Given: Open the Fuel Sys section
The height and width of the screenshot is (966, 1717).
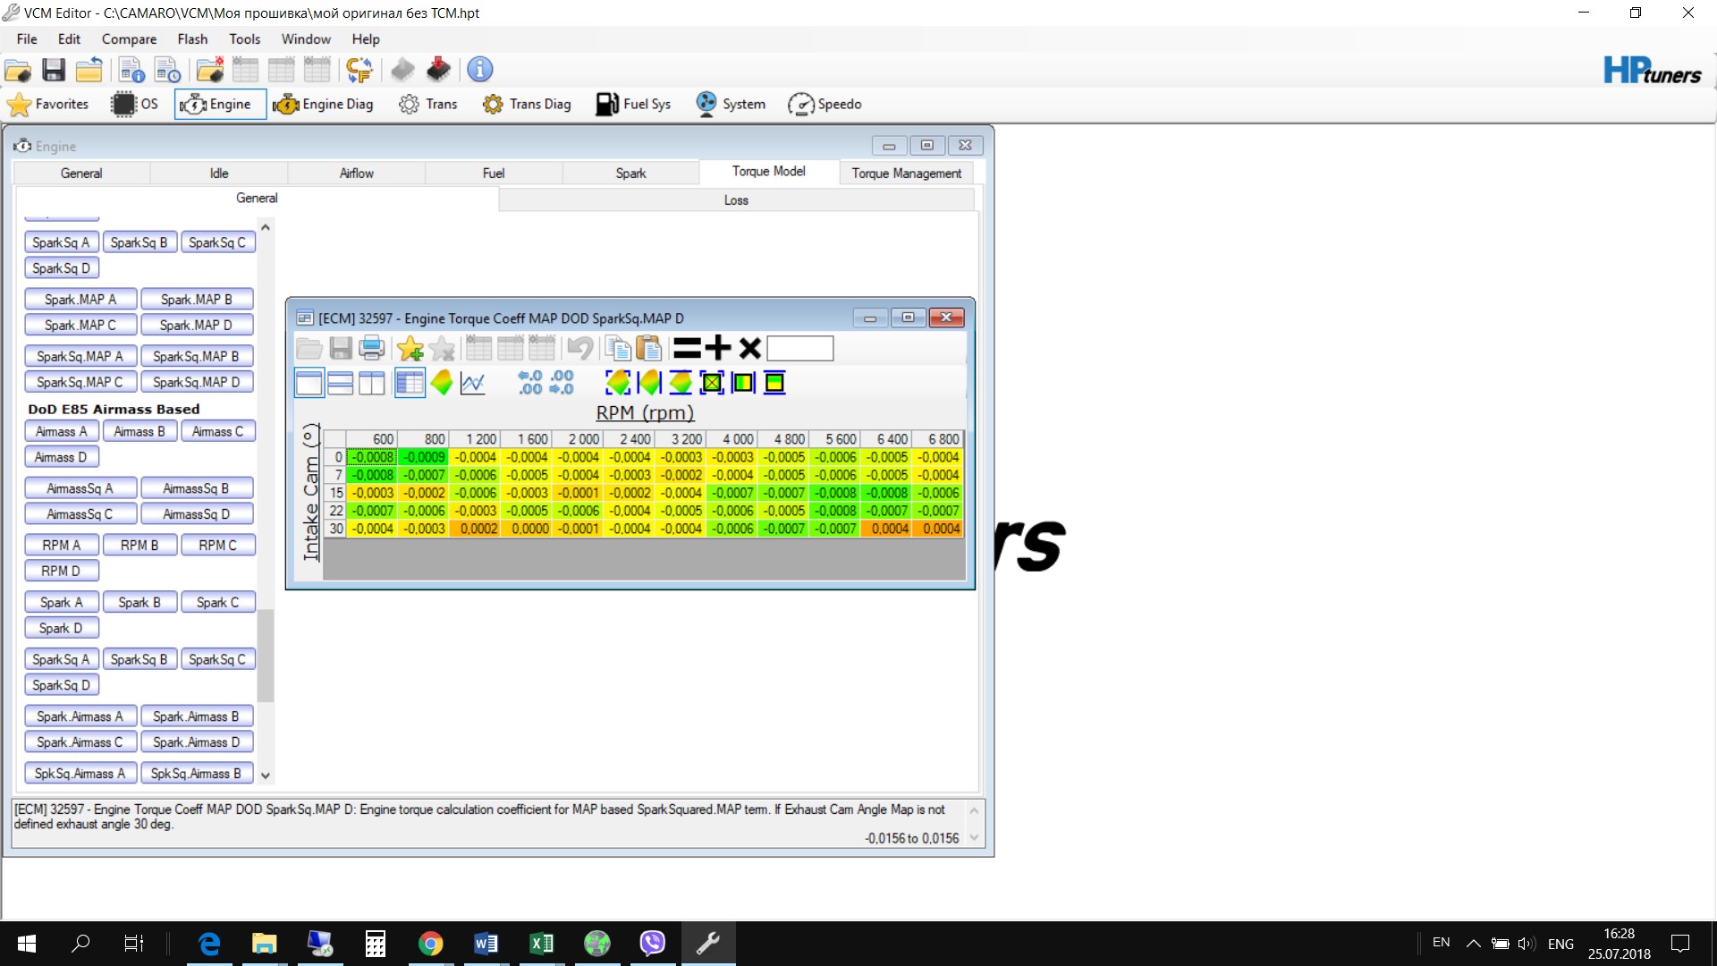Looking at the screenshot, I should 633,104.
